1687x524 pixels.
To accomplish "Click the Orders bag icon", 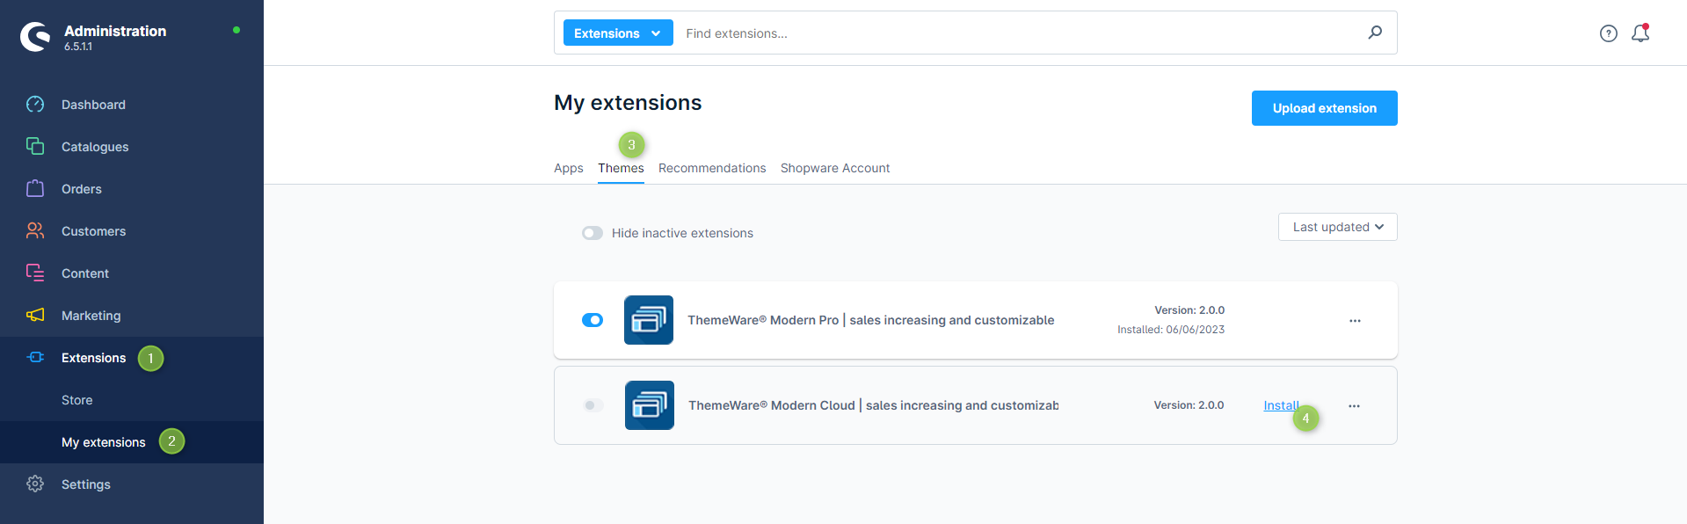I will coord(35,189).
